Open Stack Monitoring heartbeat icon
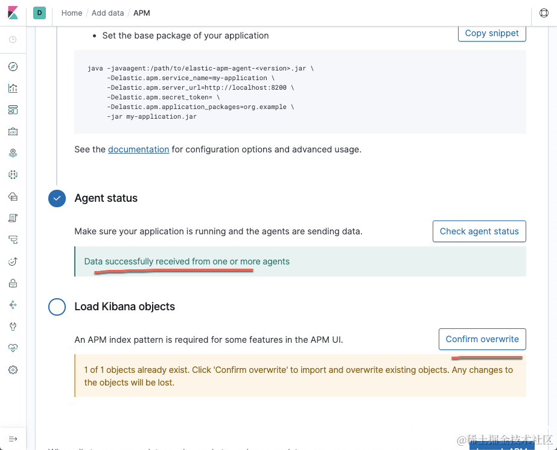557x450 pixels. coord(13,348)
